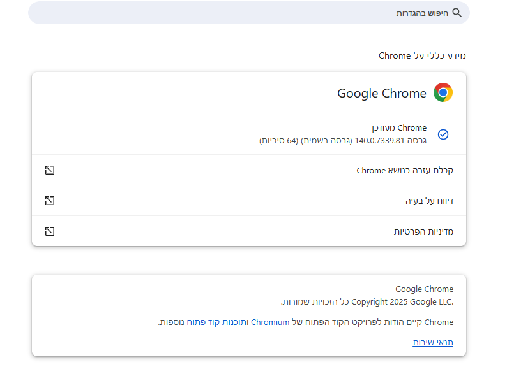Click the large 'Google Chrome' title text

pyautogui.click(x=382, y=93)
